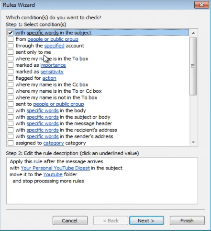
Task: Check 'where my name is not in the To box'
Action: (x=11, y=97)
